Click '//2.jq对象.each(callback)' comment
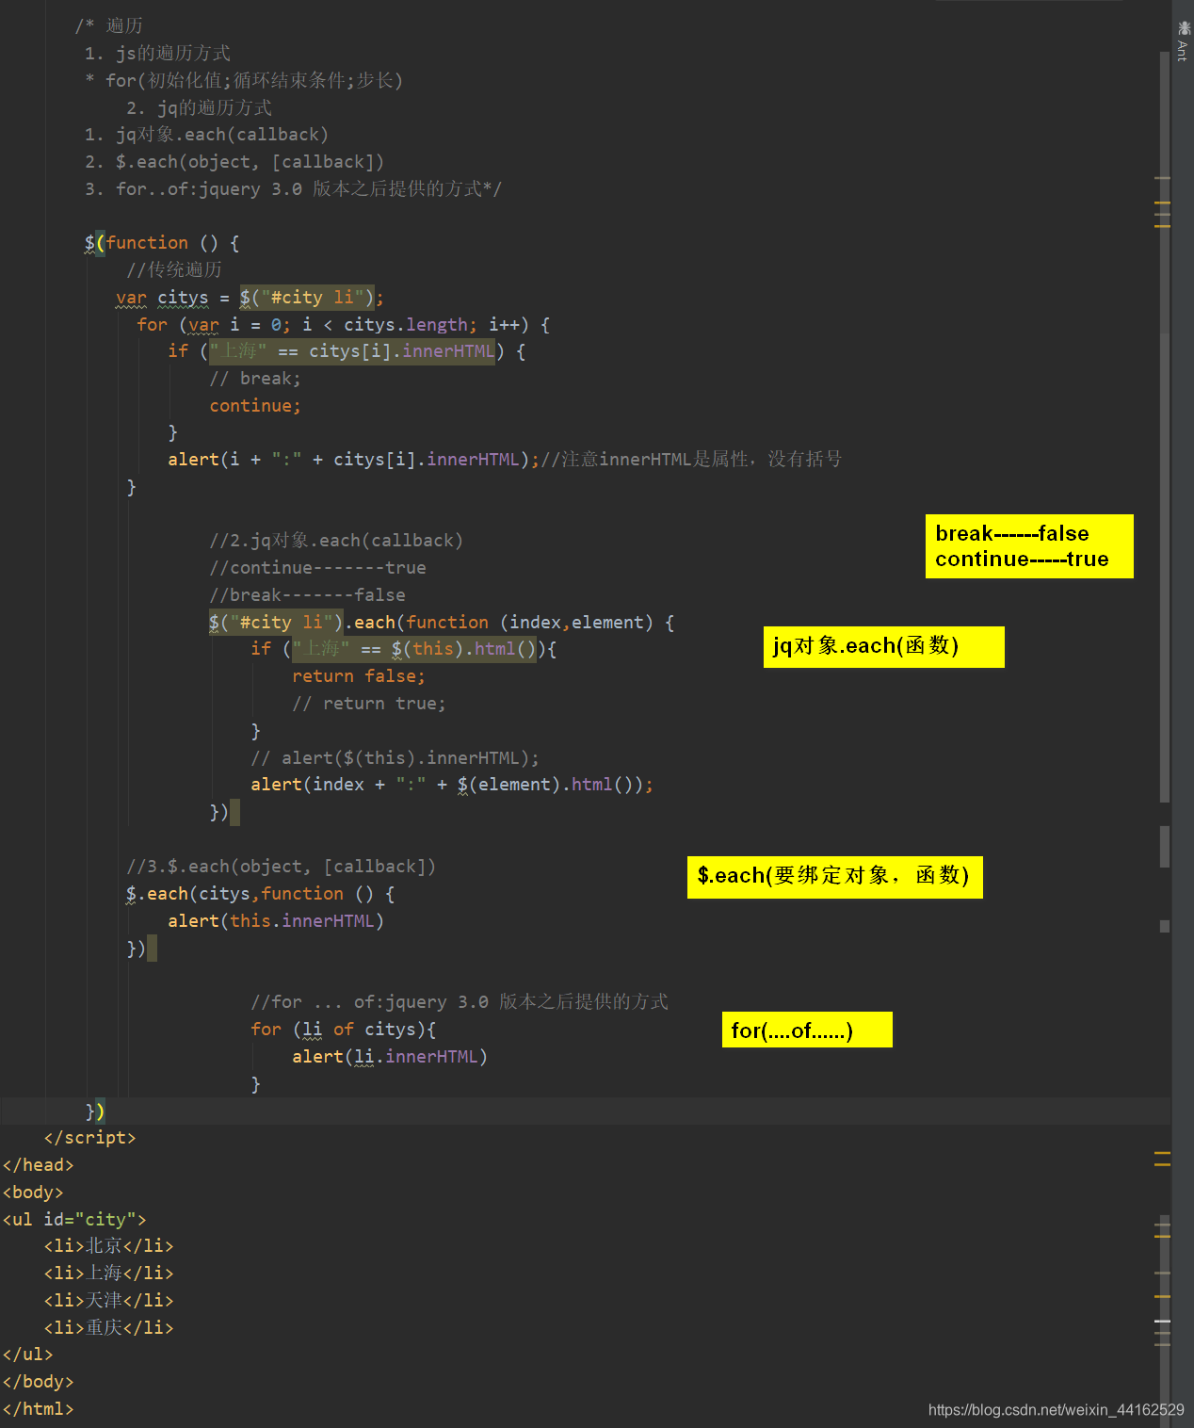This screenshot has width=1194, height=1428. point(336,541)
